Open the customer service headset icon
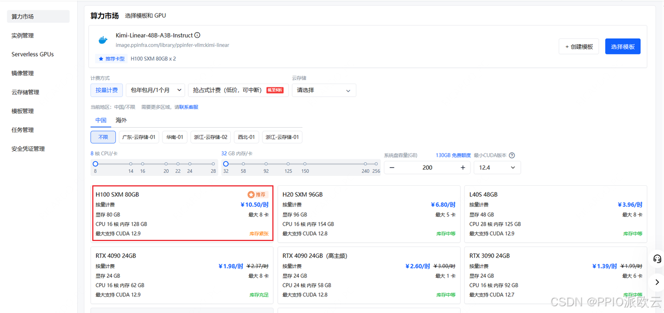 tap(657, 258)
